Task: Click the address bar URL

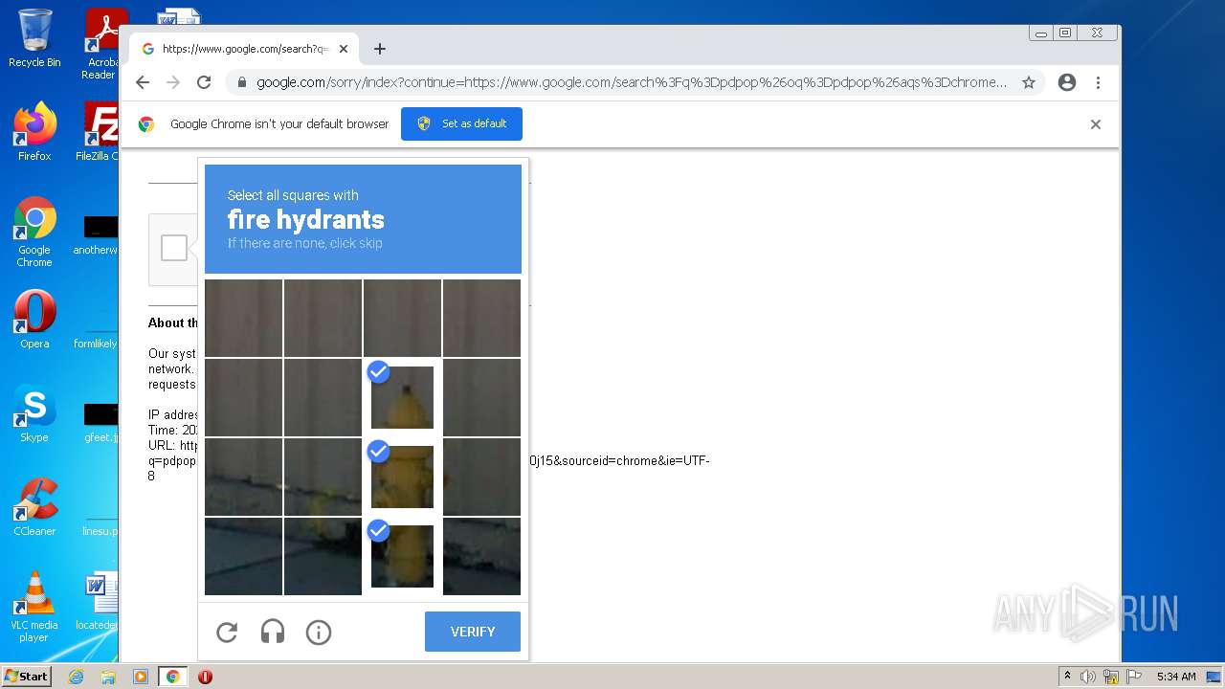Action: 632,82
